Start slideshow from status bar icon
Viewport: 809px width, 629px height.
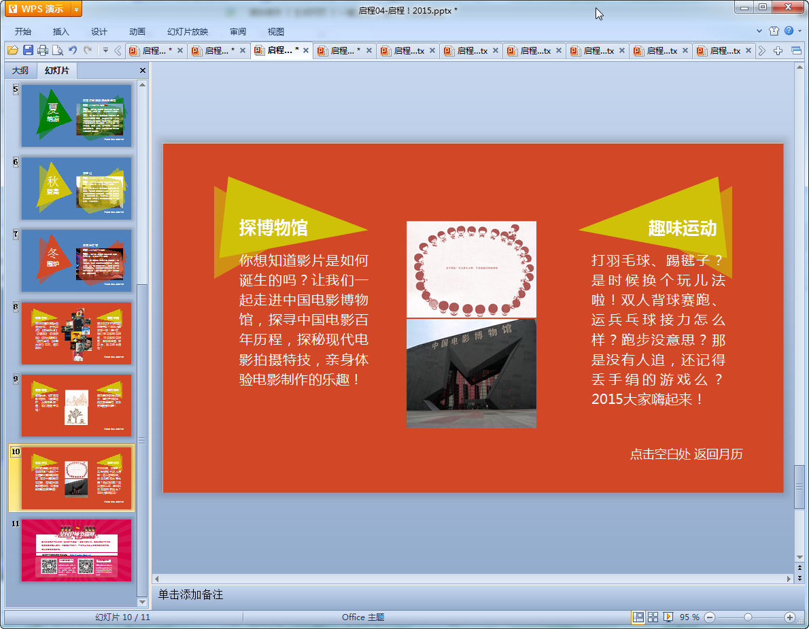click(x=668, y=617)
